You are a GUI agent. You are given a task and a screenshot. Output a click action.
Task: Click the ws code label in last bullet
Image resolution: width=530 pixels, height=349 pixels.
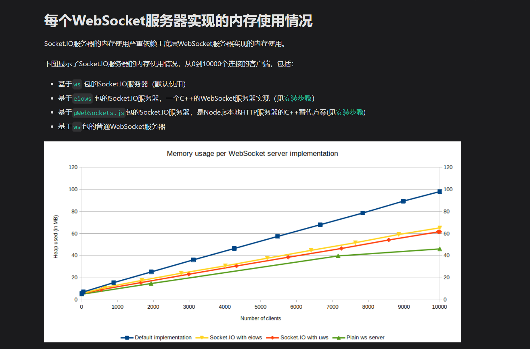(77, 127)
